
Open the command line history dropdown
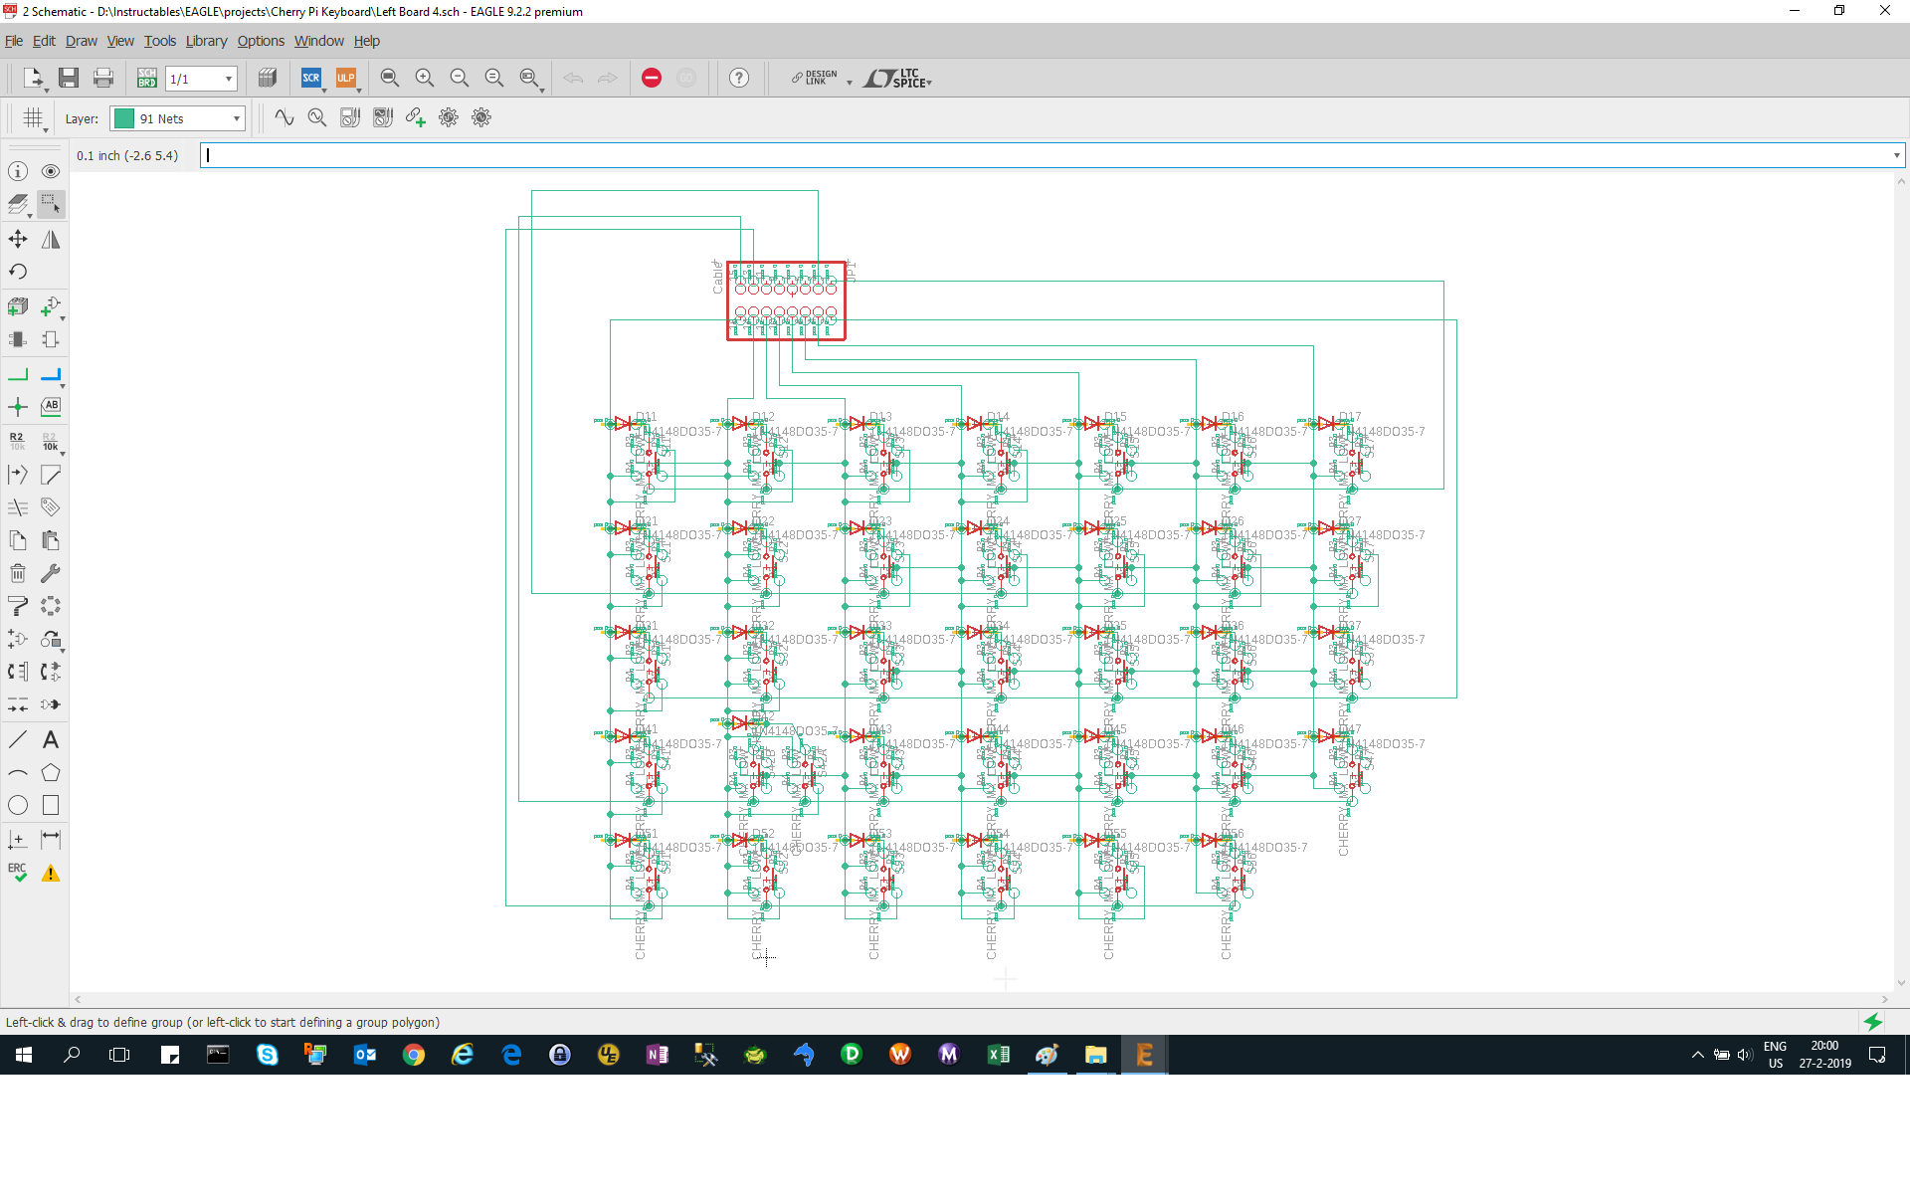1896,155
